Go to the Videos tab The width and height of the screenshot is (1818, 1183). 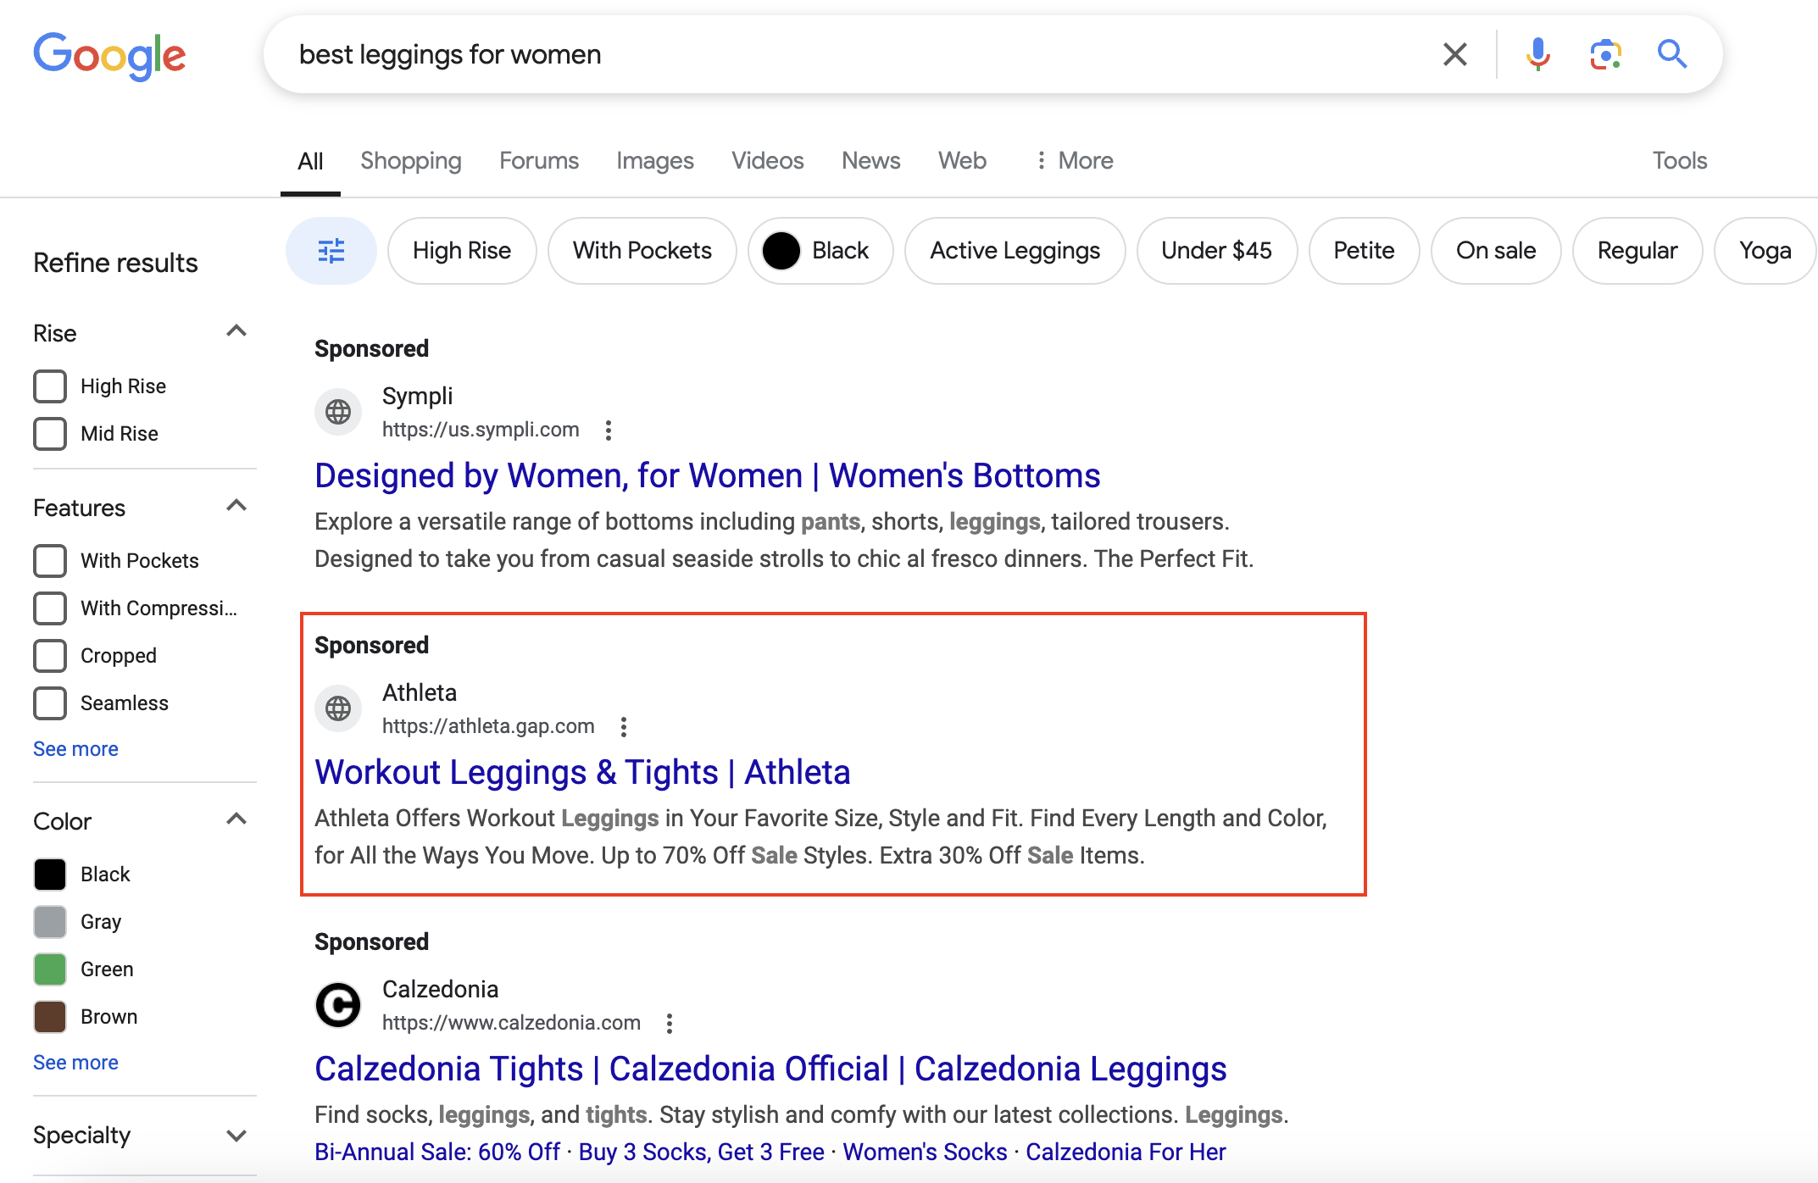tap(768, 160)
